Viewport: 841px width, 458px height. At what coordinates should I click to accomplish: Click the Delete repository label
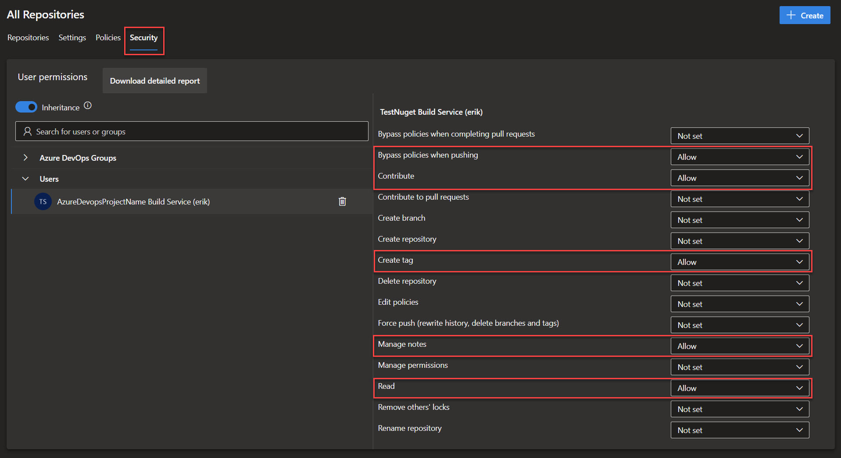point(407,281)
